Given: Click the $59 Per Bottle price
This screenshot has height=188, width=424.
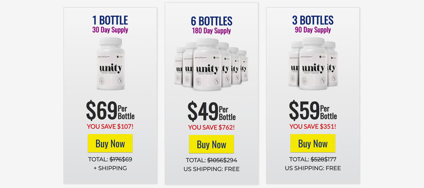Looking at the screenshot, I should pos(313,110).
